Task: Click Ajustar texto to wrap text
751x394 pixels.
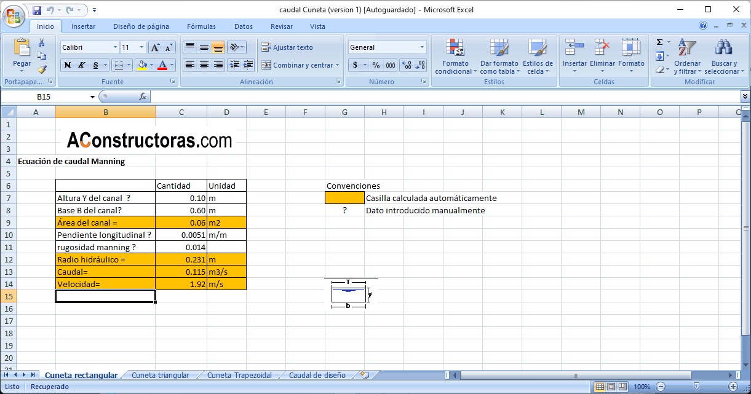Action: 287,47
